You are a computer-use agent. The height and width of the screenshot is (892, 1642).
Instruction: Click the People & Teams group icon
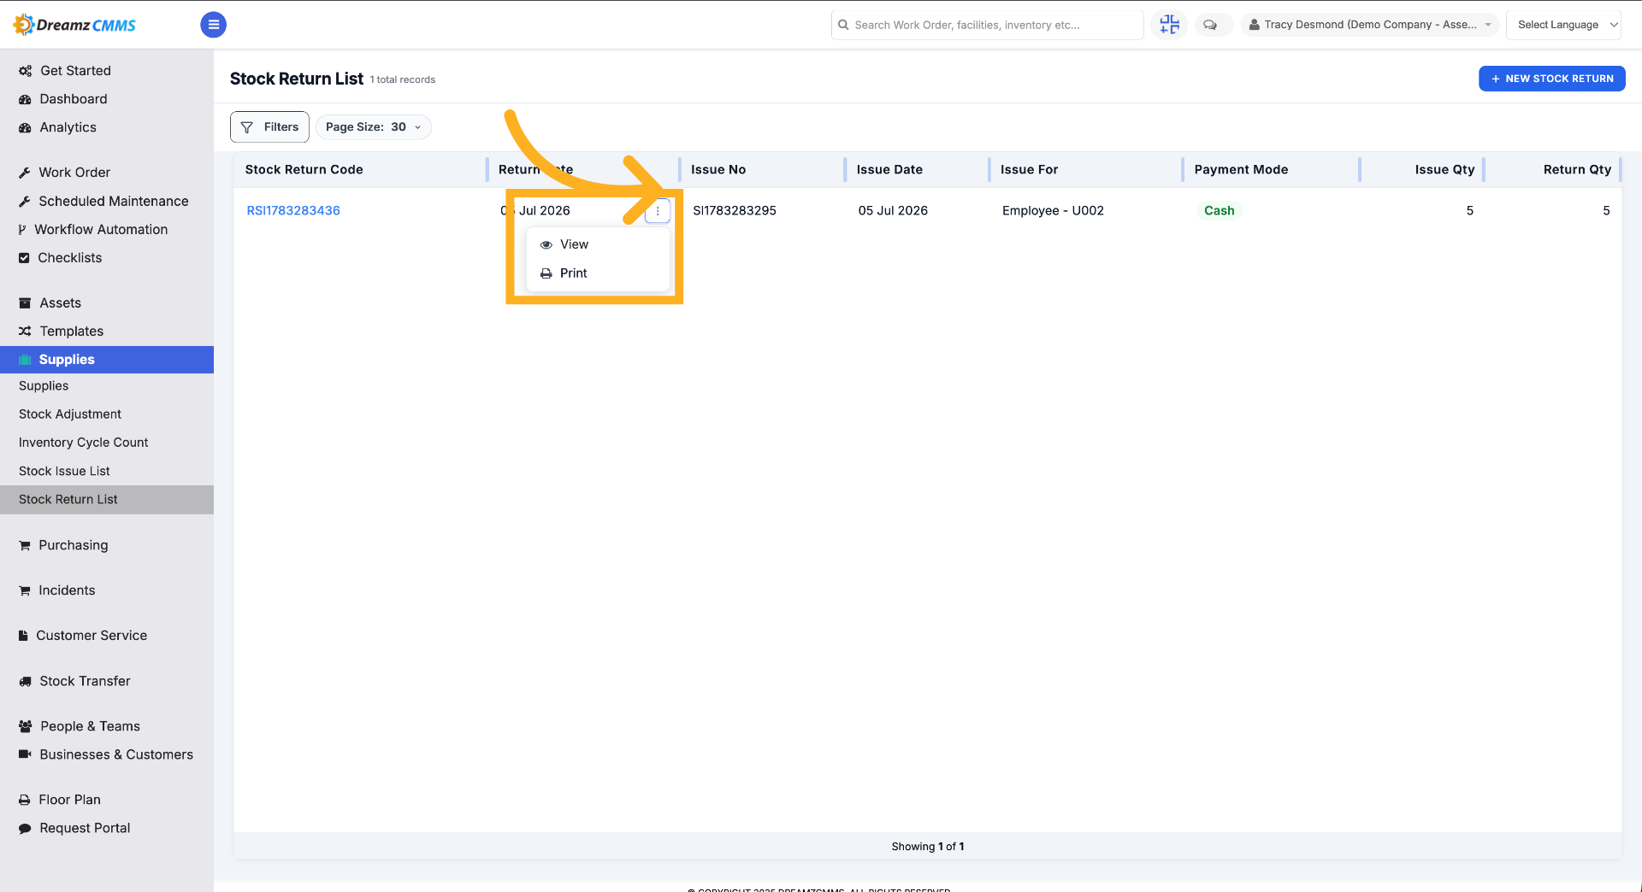click(x=25, y=726)
